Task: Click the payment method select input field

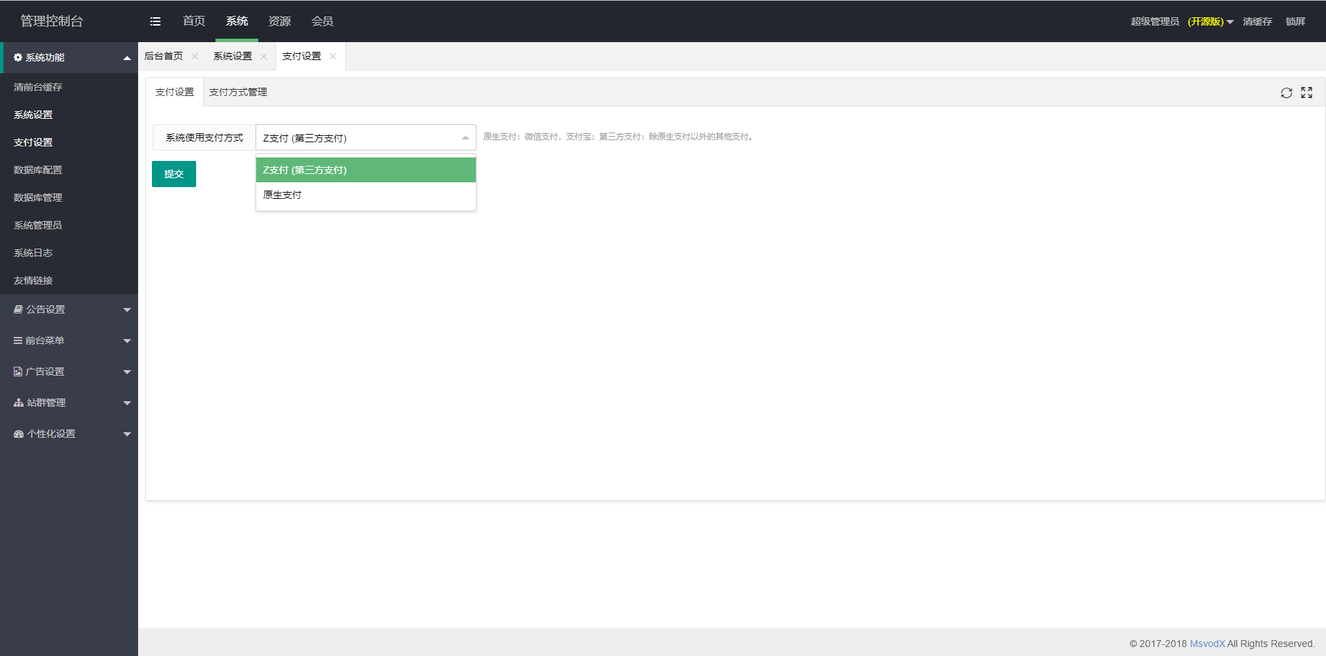Action: click(x=366, y=137)
